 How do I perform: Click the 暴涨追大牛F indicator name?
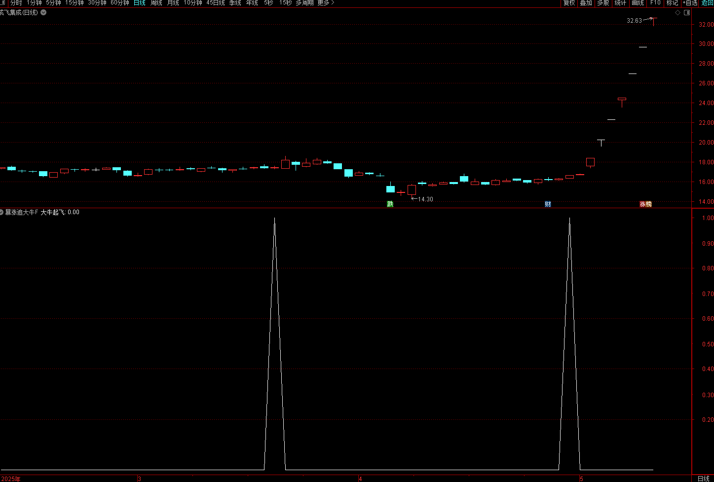22,212
